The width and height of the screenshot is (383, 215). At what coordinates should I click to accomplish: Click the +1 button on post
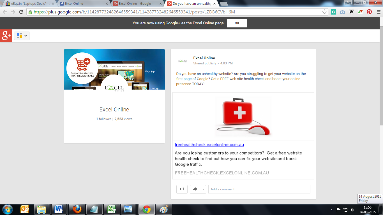click(182, 189)
